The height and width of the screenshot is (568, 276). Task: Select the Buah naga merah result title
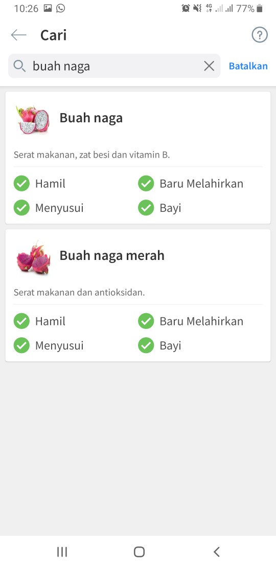pos(112,256)
